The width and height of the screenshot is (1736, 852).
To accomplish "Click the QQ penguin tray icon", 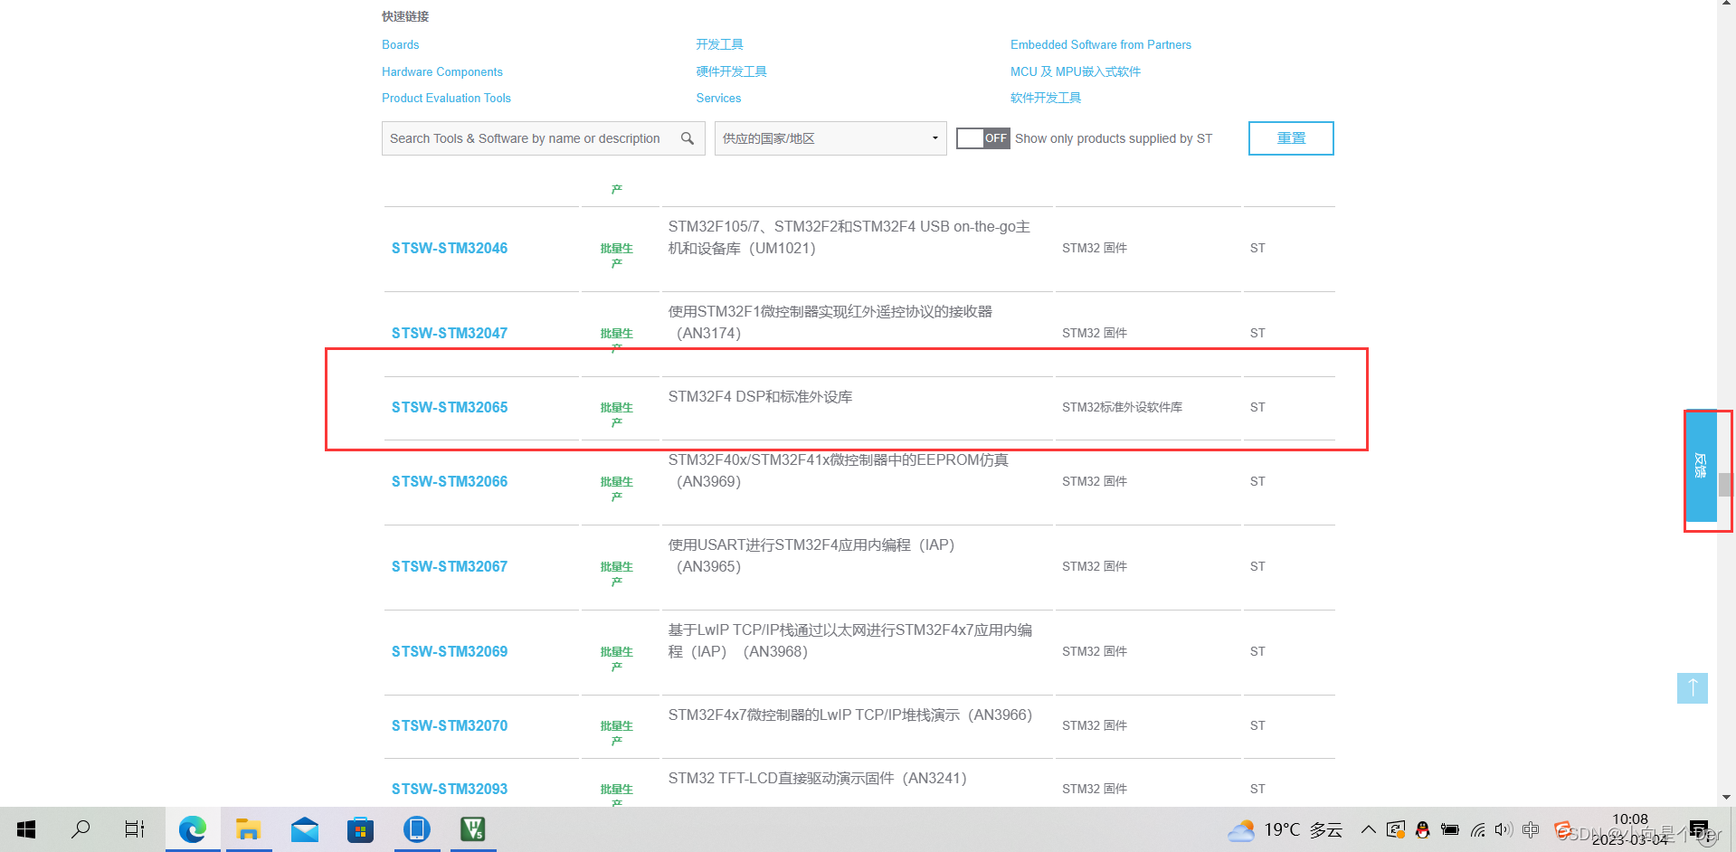I will coord(1422,829).
